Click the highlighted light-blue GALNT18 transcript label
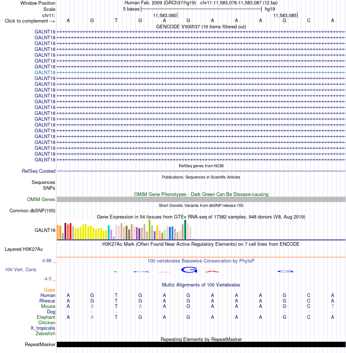The height and width of the screenshot is (353, 346). [x=45, y=72]
